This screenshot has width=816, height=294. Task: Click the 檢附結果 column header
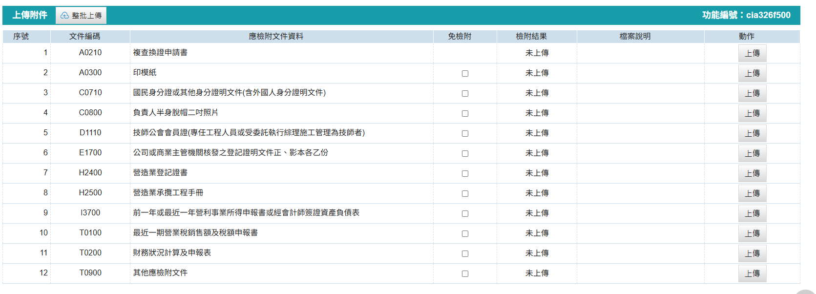pos(531,36)
